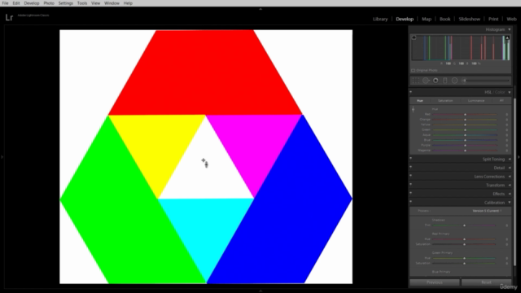The height and width of the screenshot is (293, 521).
Task: Switch to the Slideshow module
Action: pos(469,19)
